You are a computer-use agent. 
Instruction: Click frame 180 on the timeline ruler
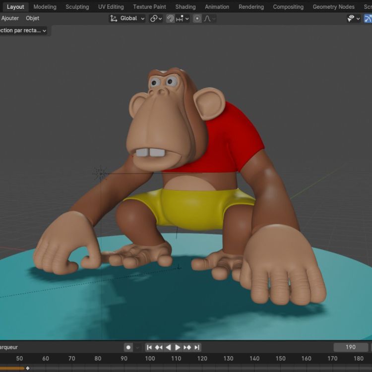point(359,358)
